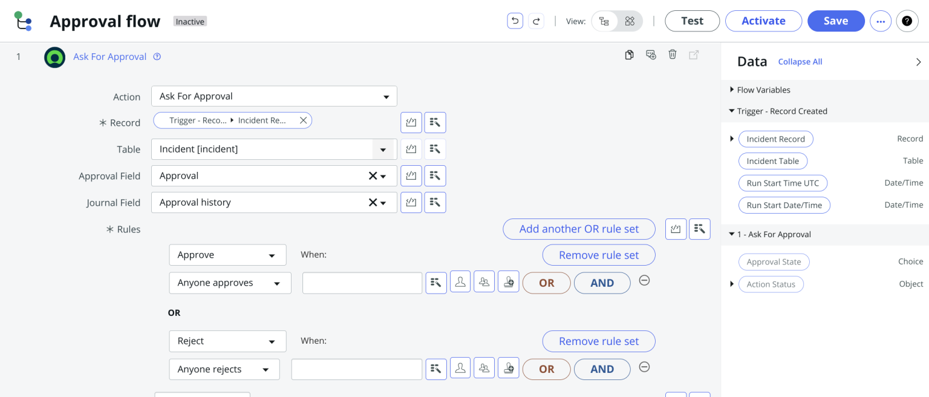Open the script editor for the Record field
Screen dimensions: 929x397
(x=411, y=122)
